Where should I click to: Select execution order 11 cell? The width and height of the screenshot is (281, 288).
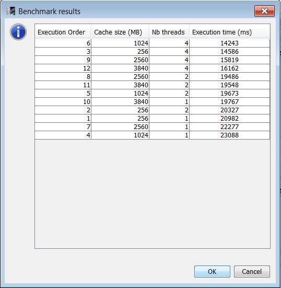click(x=63, y=85)
